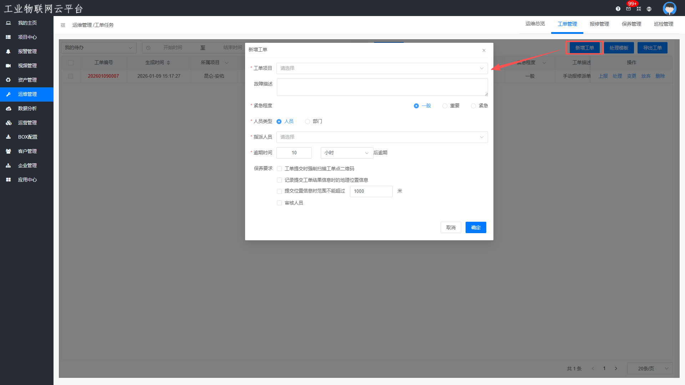685x385 pixels.
Task: Switch to the 巡检管理 tab
Action: point(663,24)
